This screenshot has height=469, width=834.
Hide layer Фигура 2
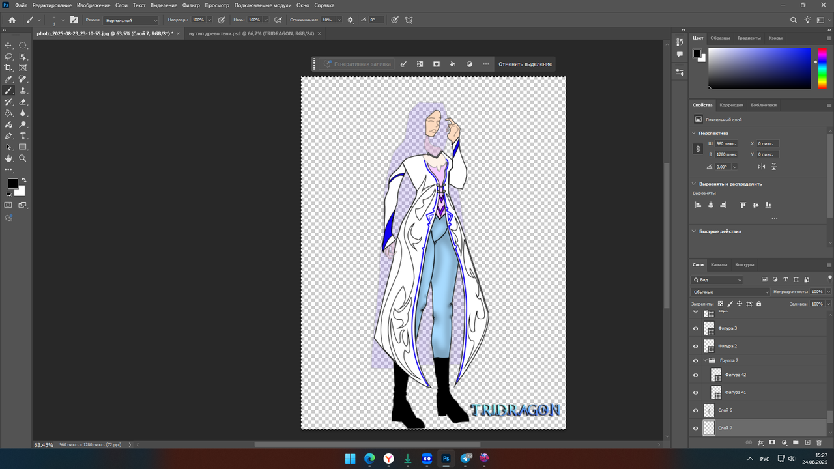(695, 346)
